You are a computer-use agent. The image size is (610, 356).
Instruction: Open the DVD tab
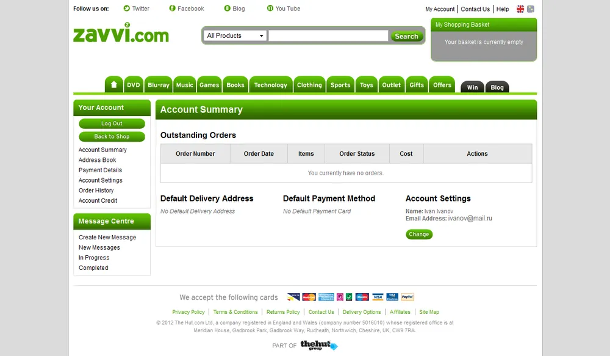coord(134,85)
